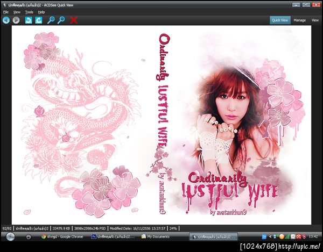Click the Modified Date status entry
The height and width of the screenshot is (252, 323).
point(137,228)
